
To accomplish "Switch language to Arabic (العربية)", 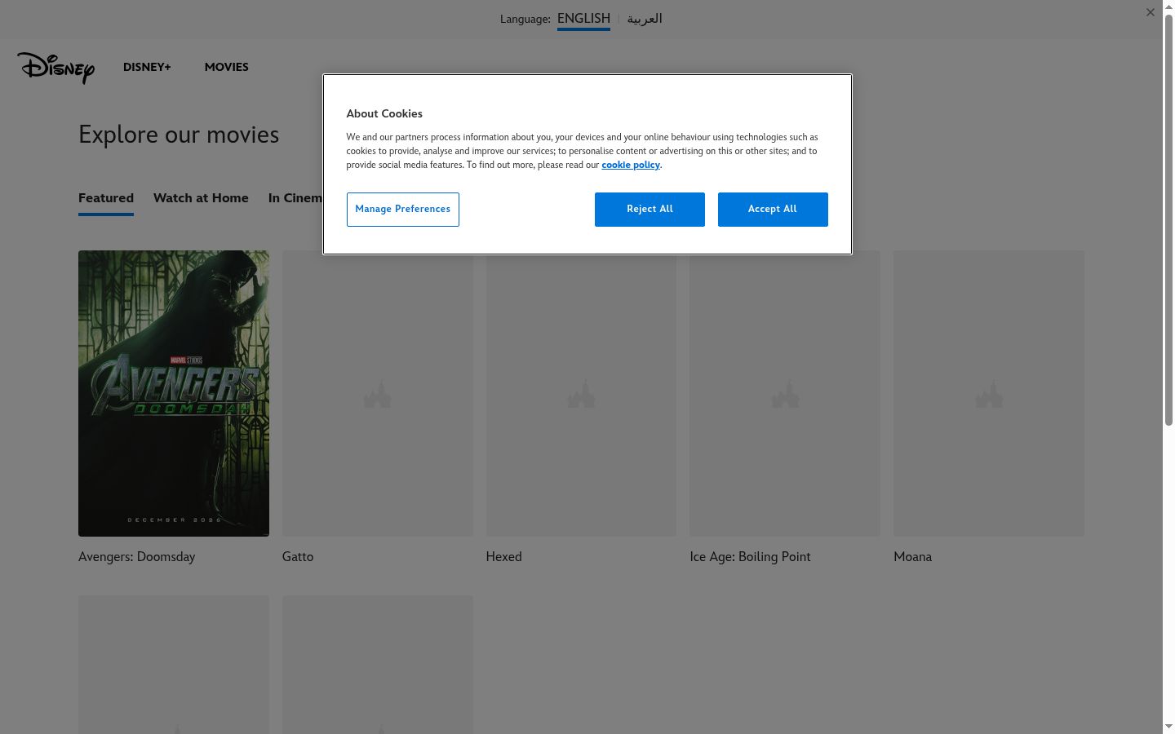I will (x=645, y=19).
